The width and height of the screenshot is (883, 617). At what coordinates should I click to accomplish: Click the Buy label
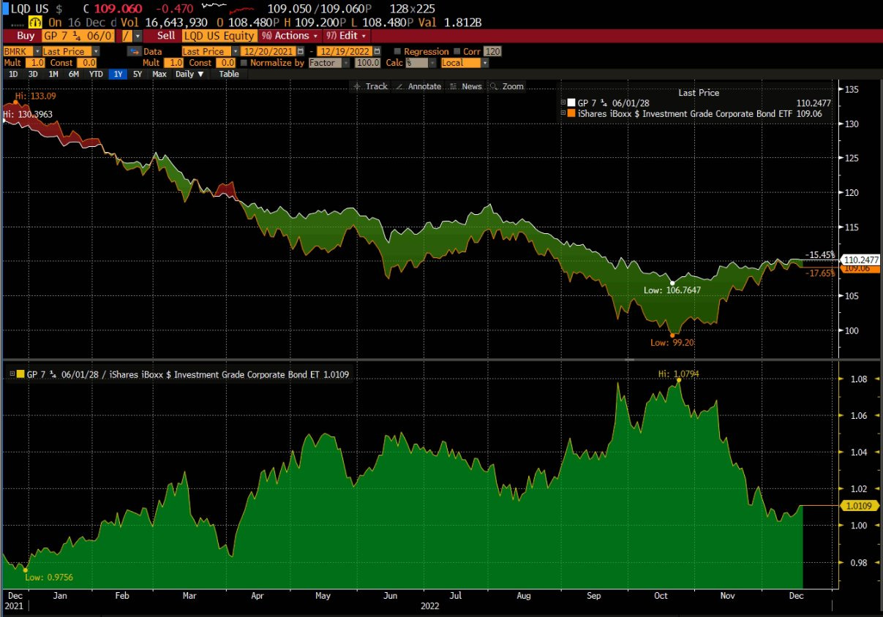[x=26, y=35]
